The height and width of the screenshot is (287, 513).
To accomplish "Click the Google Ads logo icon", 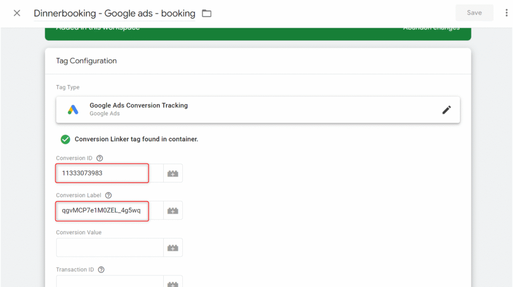I will click(73, 110).
